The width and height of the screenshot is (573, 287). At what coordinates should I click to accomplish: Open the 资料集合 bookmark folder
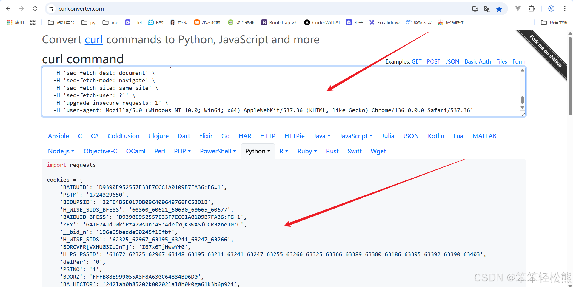point(61,22)
